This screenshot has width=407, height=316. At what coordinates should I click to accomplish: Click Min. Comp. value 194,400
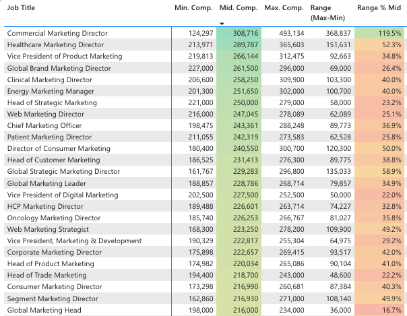click(201, 275)
